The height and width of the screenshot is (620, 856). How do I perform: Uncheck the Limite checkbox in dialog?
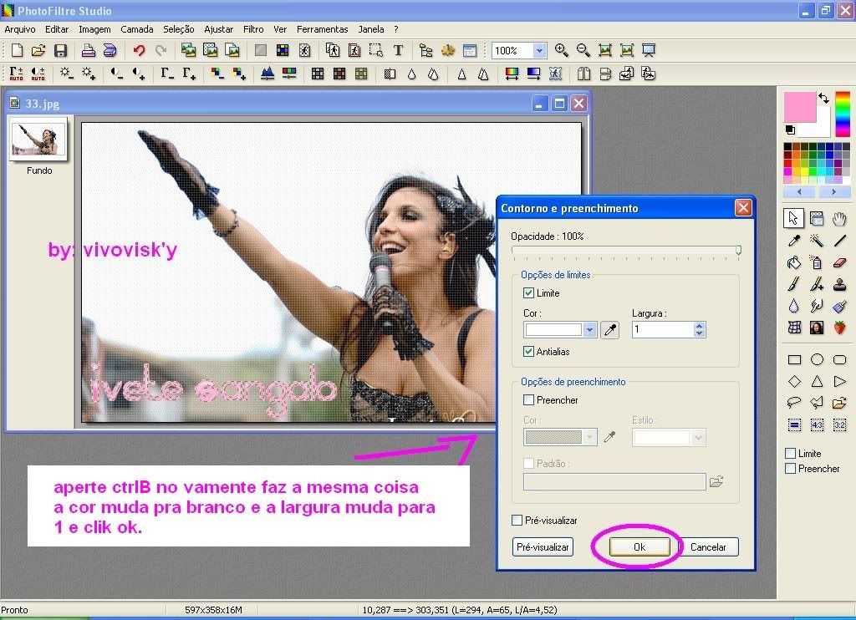[x=528, y=293]
